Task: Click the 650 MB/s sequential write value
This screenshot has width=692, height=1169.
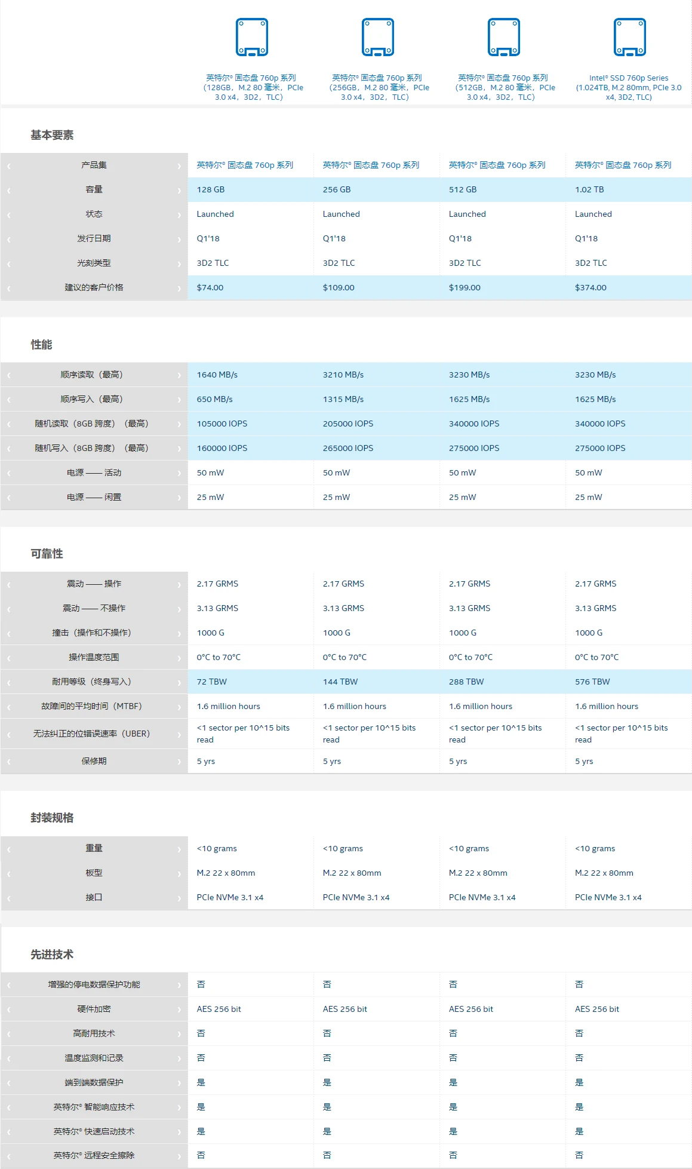Action: pyautogui.click(x=215, y=399)
